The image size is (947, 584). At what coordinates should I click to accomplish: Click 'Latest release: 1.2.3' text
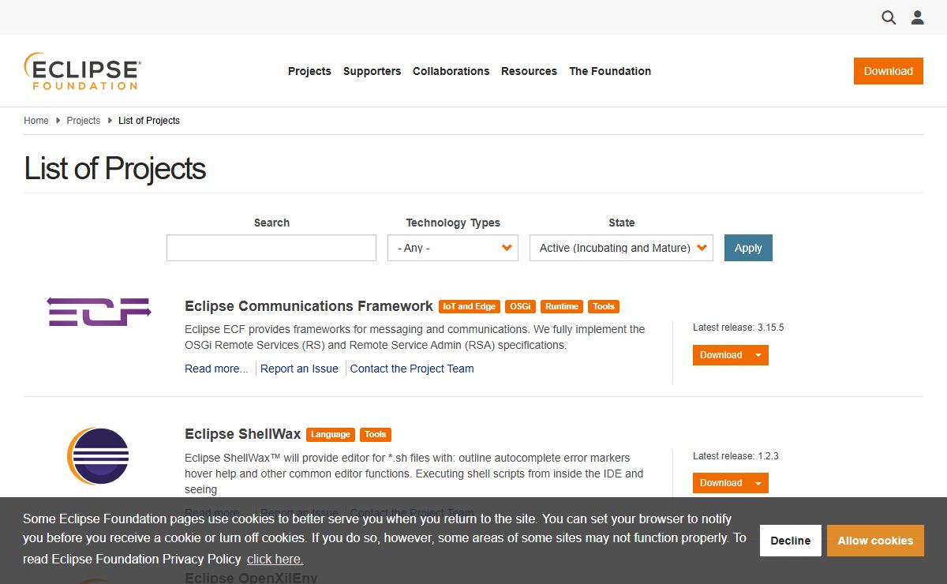[736, 456]
